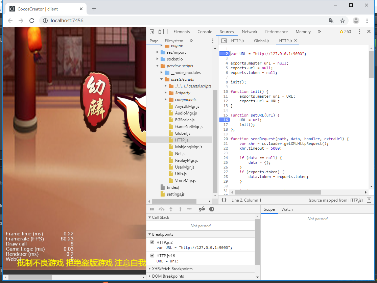Collapse the assets/scripts folder

pyautogui.click(x=162, y=79)
